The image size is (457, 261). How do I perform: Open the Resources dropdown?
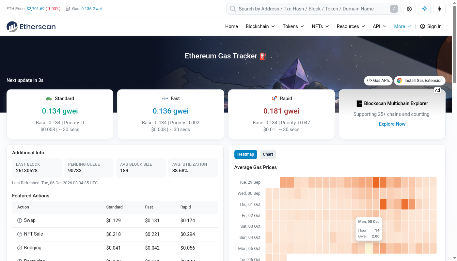pos(351,26)
